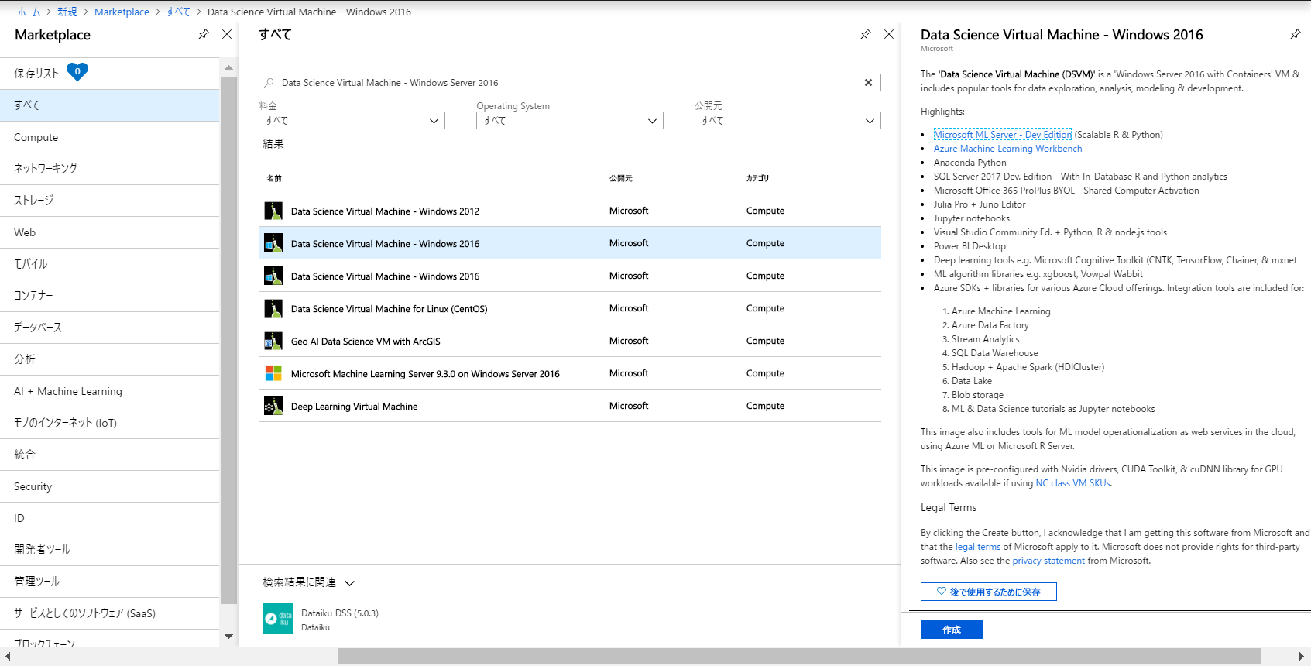Select the すべて category in Marketplace
Screen dimensions: 1311x666
[x=110, y=105]
